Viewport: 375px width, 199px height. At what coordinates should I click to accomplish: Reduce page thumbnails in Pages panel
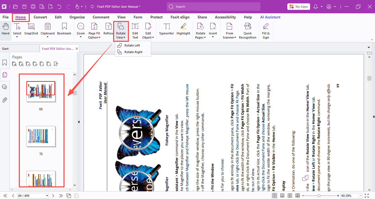[21, 64]
